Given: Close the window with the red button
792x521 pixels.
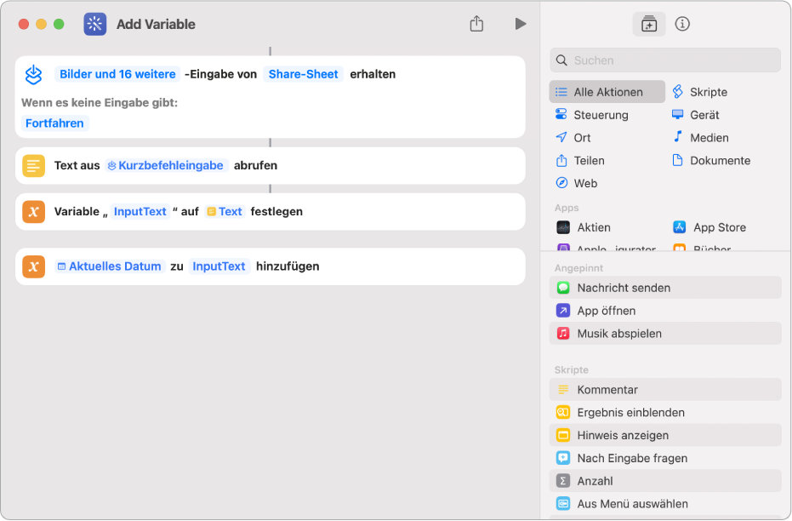Looking at the screenshot, I should (x=23, y=24).
